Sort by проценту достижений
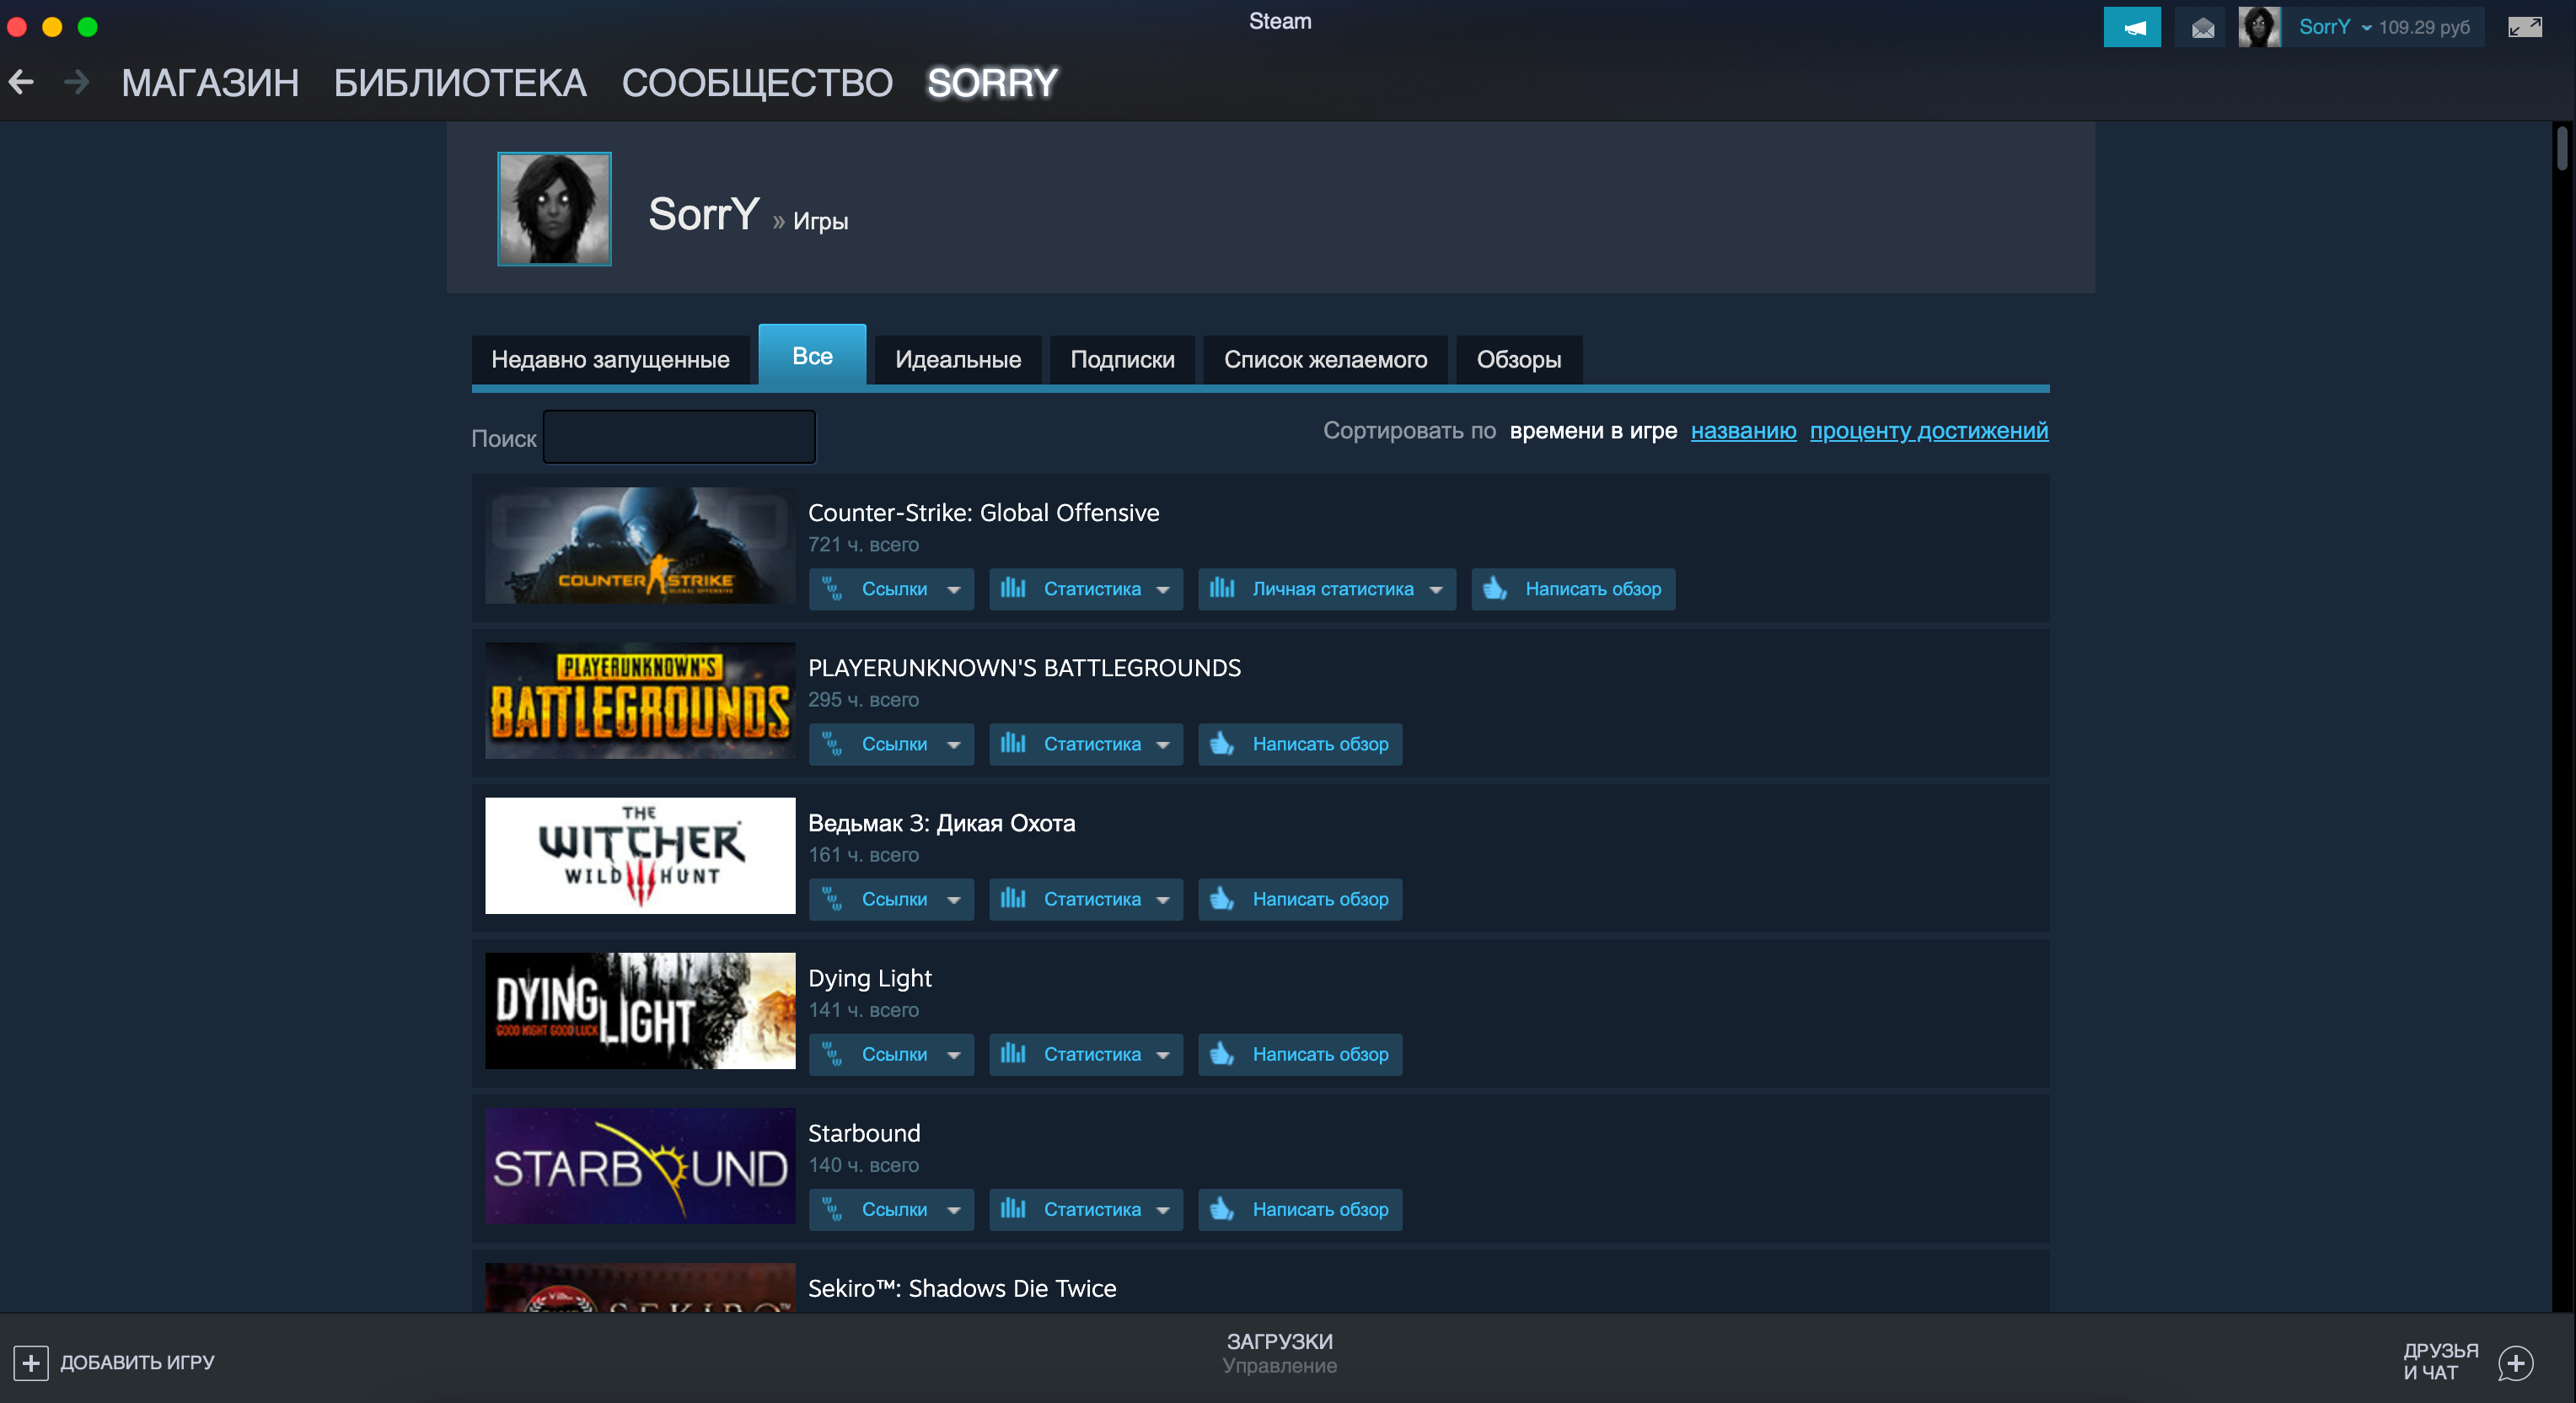This screenshot has width=2576, height=1403. 1927,430
